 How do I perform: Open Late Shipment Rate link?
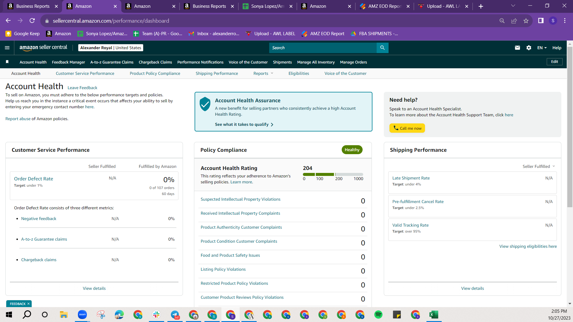tap(411, 178)
